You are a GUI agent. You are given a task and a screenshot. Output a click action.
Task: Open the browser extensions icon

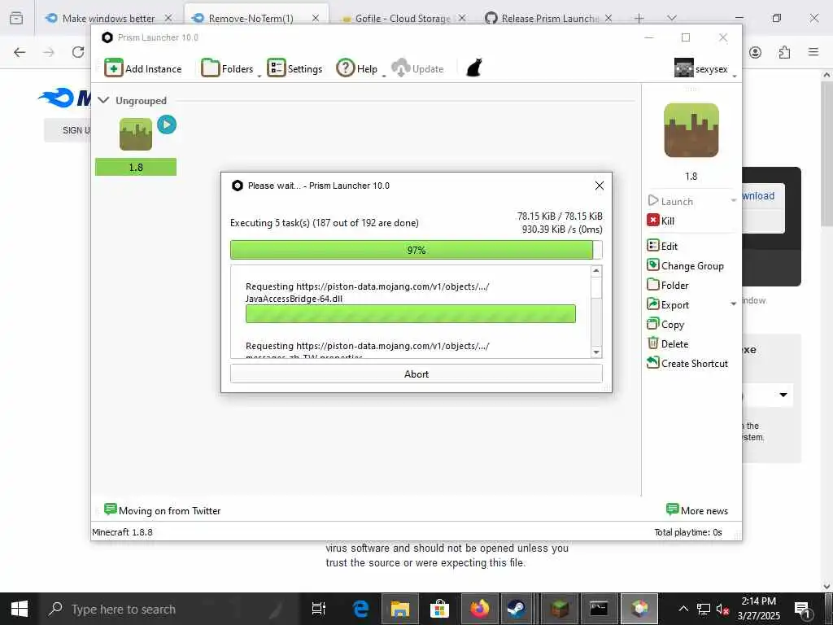(785, 52)
